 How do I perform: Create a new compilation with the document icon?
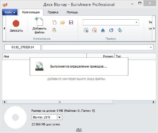[x=54, y=23]
